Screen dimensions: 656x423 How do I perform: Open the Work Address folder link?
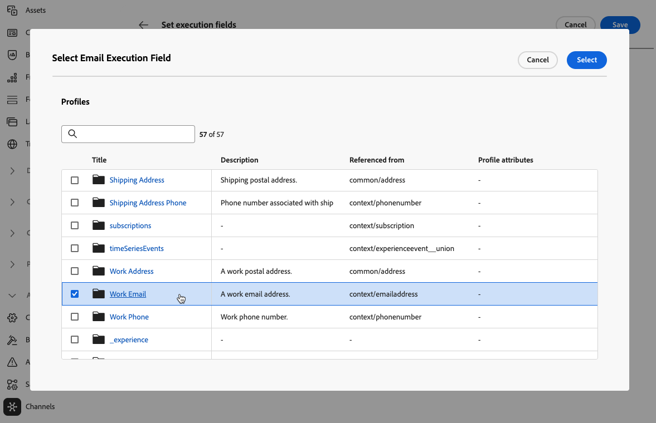[x=132, y=271]
